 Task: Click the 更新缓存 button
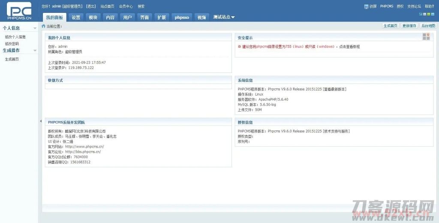[x=409, y=26]
